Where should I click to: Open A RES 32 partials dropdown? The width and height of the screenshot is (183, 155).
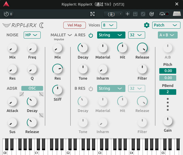click(x=137, y=35)
